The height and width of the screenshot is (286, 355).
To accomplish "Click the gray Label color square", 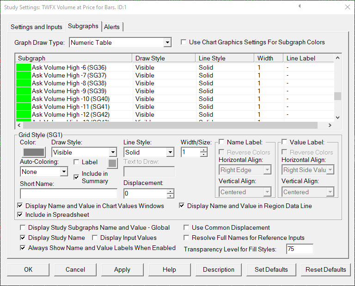I will [x=113, y=162].
